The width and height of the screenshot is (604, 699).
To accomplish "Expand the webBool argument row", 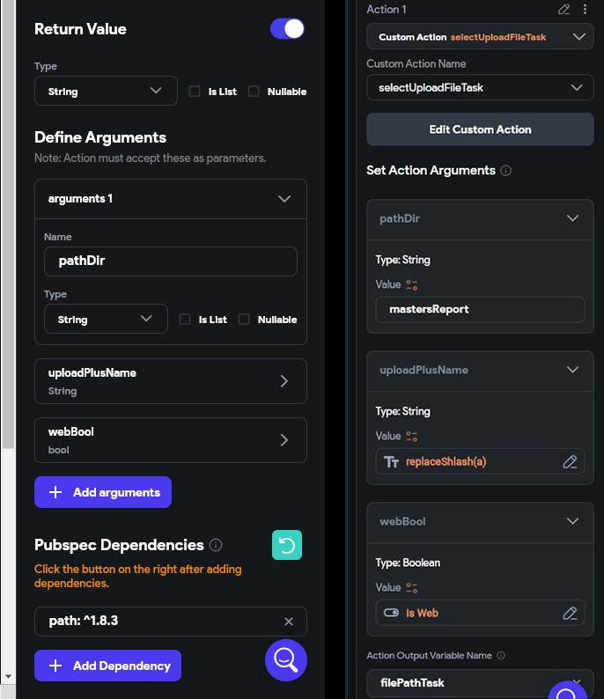I will pyautogui.click(x=284, y=440).
